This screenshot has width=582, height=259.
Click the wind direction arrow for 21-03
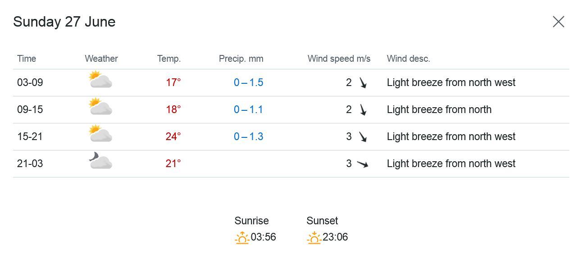tap(363, 164)
